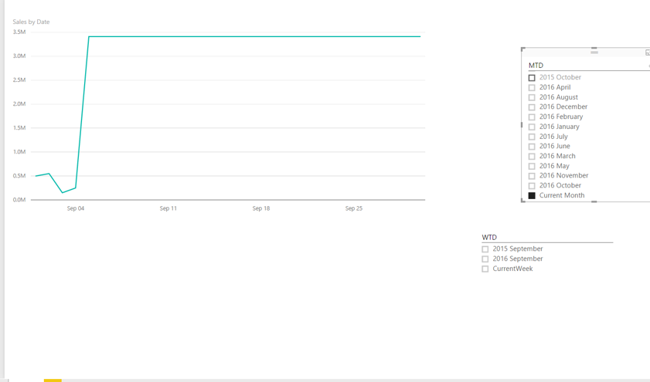Screen dimensions: 650x382
Task: Check the 2016 October checkbox in MTD slicer
Action: pos(532,186)
